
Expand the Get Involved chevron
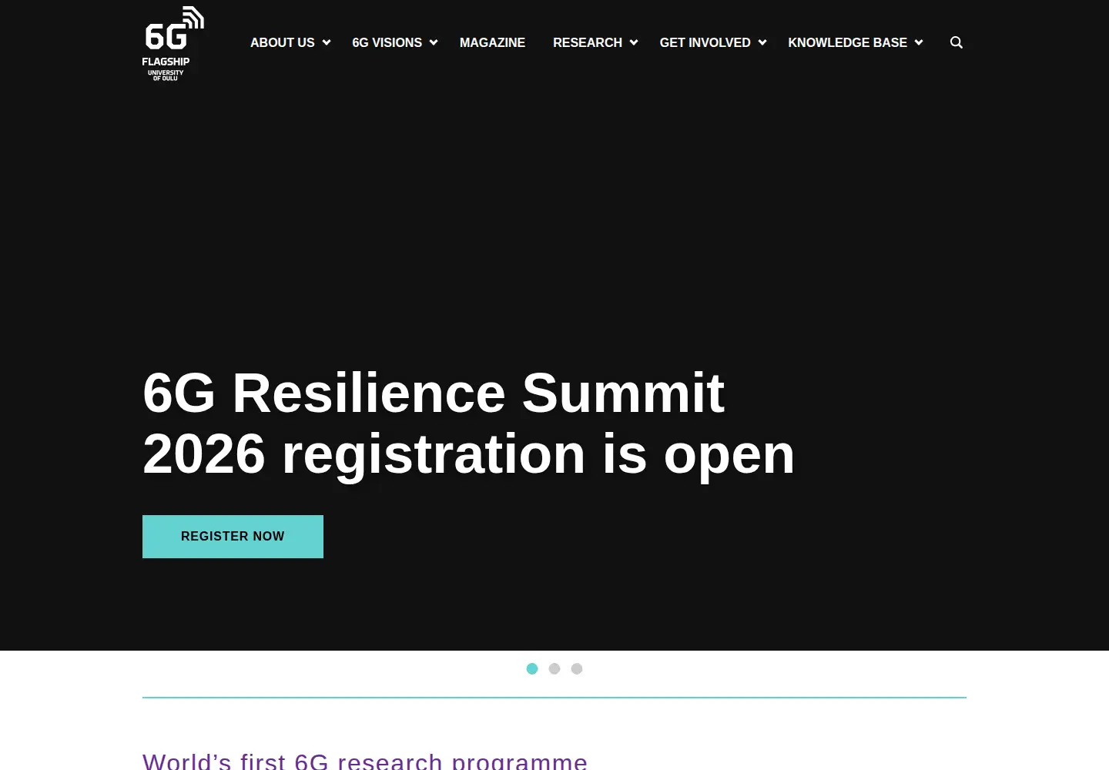(762, 42)
